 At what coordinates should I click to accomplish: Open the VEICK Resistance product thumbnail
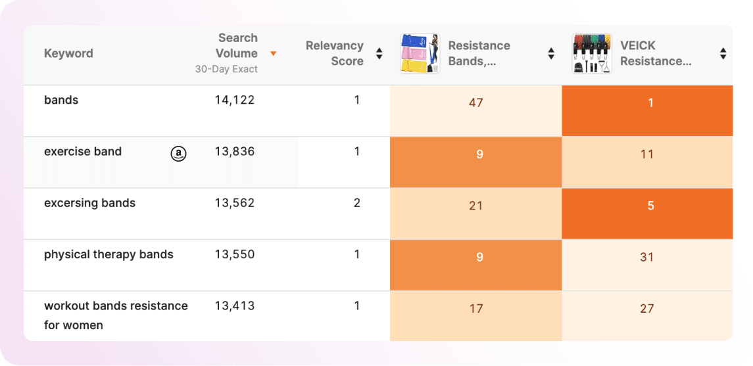(x=592, y=53)
